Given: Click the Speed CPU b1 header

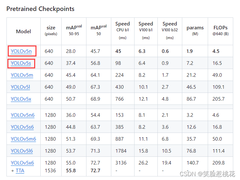Looking at the screenshot, I should (123, 30).
